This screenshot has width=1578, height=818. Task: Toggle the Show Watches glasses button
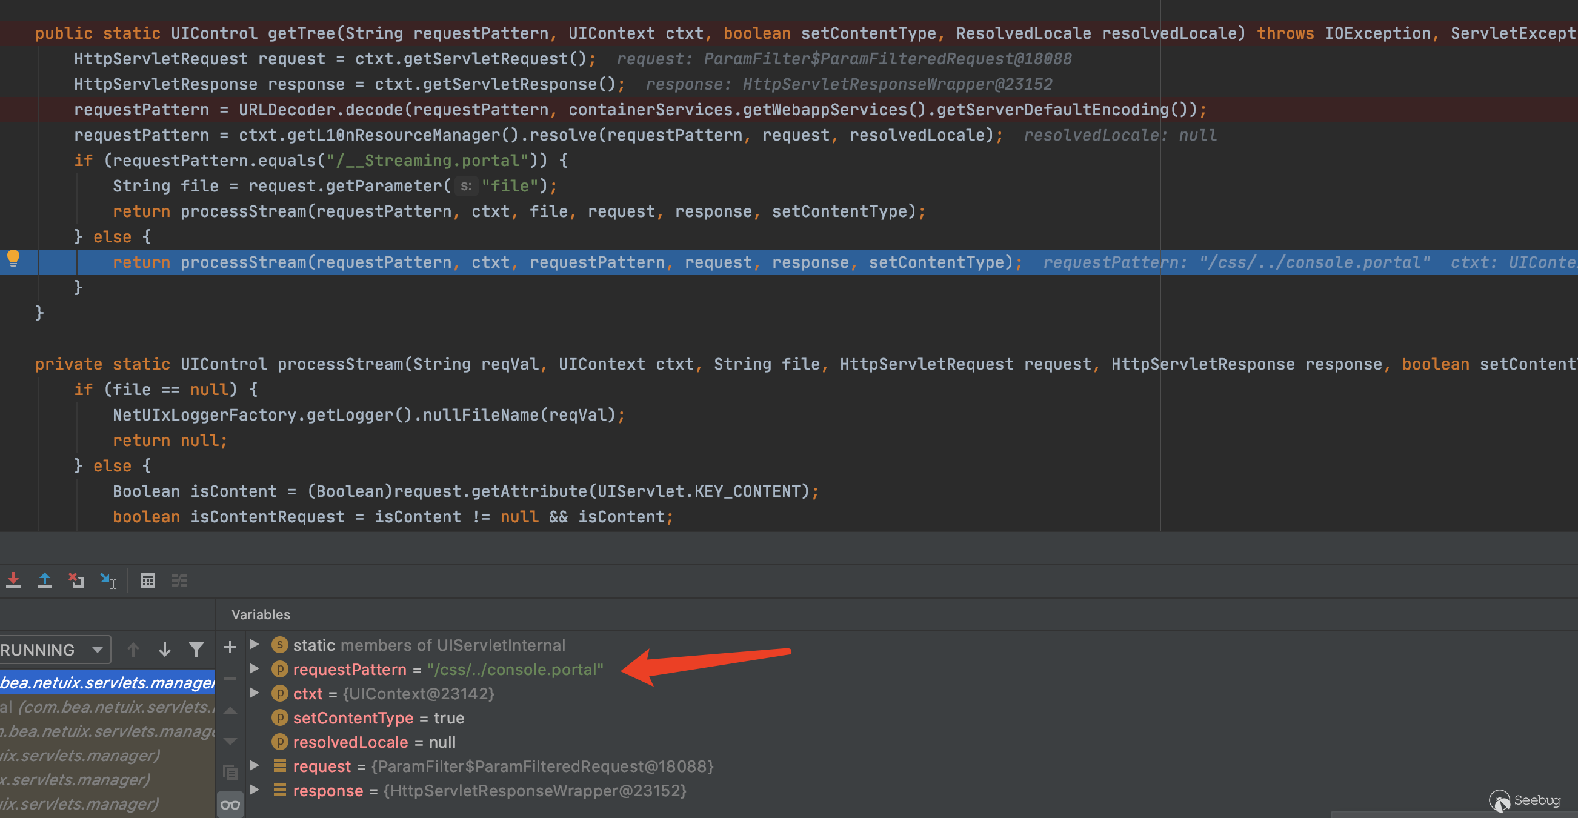pyautogui.click(x=230, y=805)
